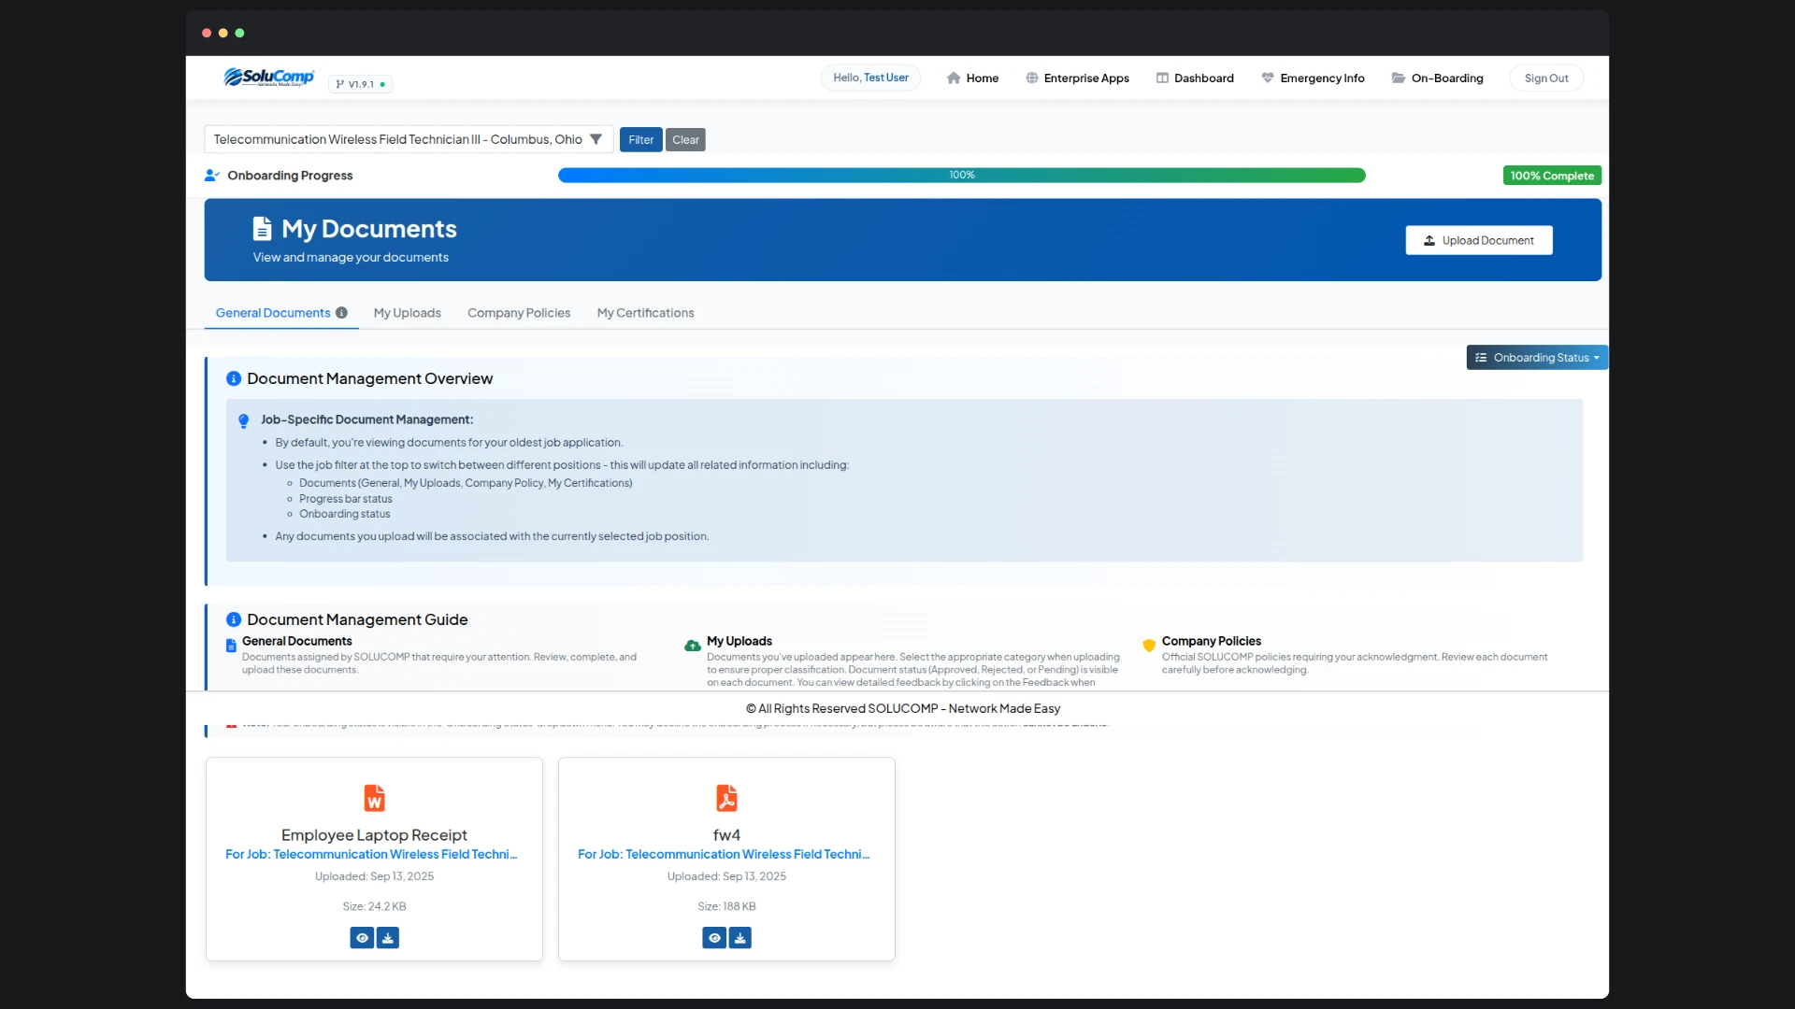
Task: Click the Document Management Guide info icon
Action: [x=234, y=619]
